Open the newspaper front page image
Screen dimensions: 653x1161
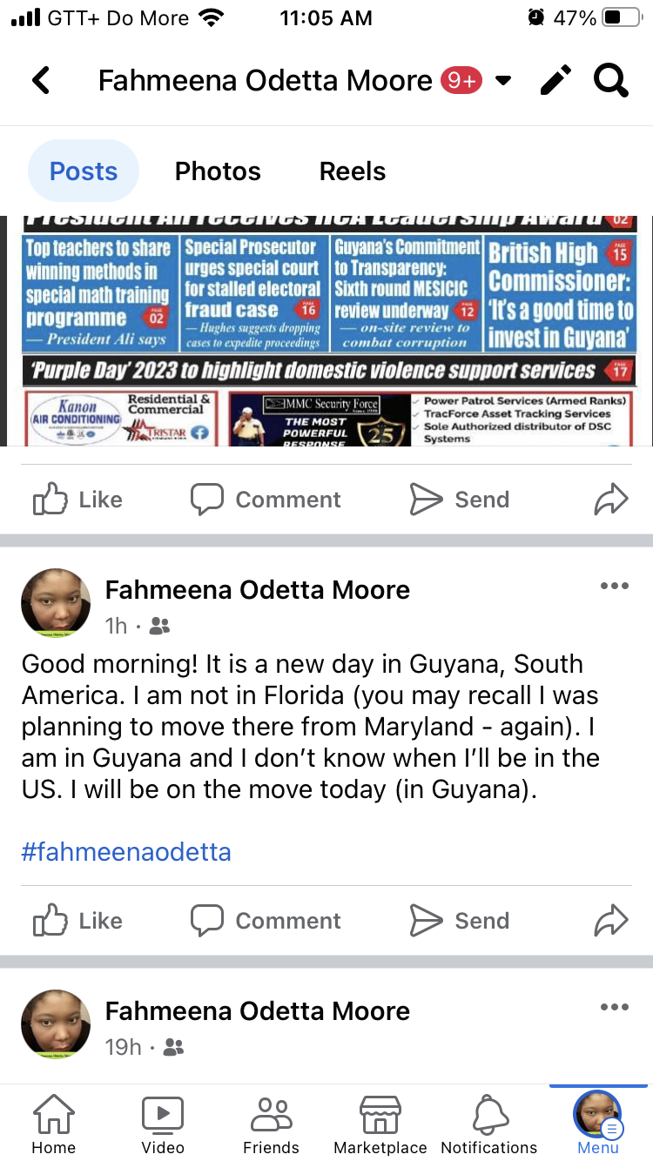(x=326, y=332)
